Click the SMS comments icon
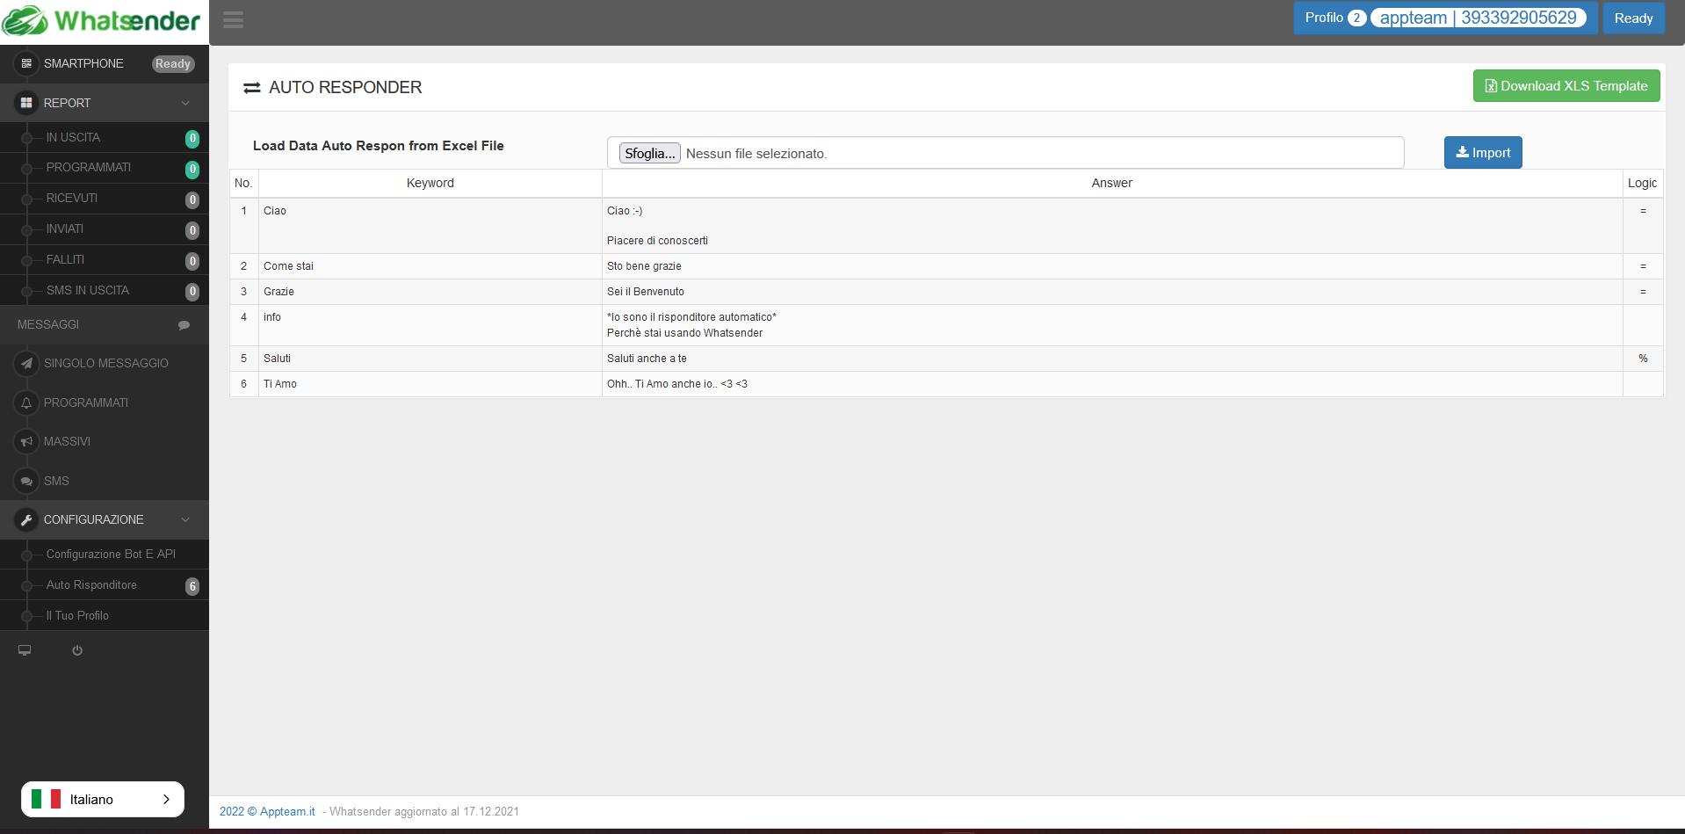 [26, 481]
